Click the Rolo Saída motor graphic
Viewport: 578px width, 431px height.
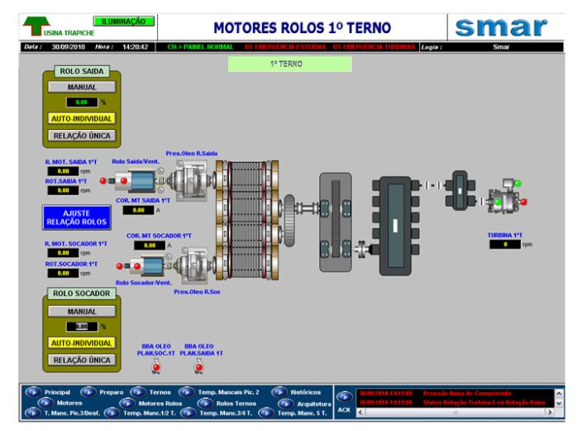coord(135,181)
